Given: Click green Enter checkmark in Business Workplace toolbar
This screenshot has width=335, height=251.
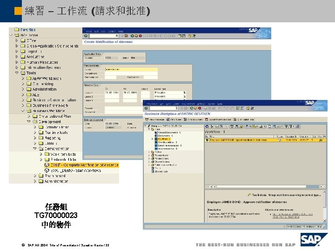Looking at the screenshot, I should pos(147,108).
